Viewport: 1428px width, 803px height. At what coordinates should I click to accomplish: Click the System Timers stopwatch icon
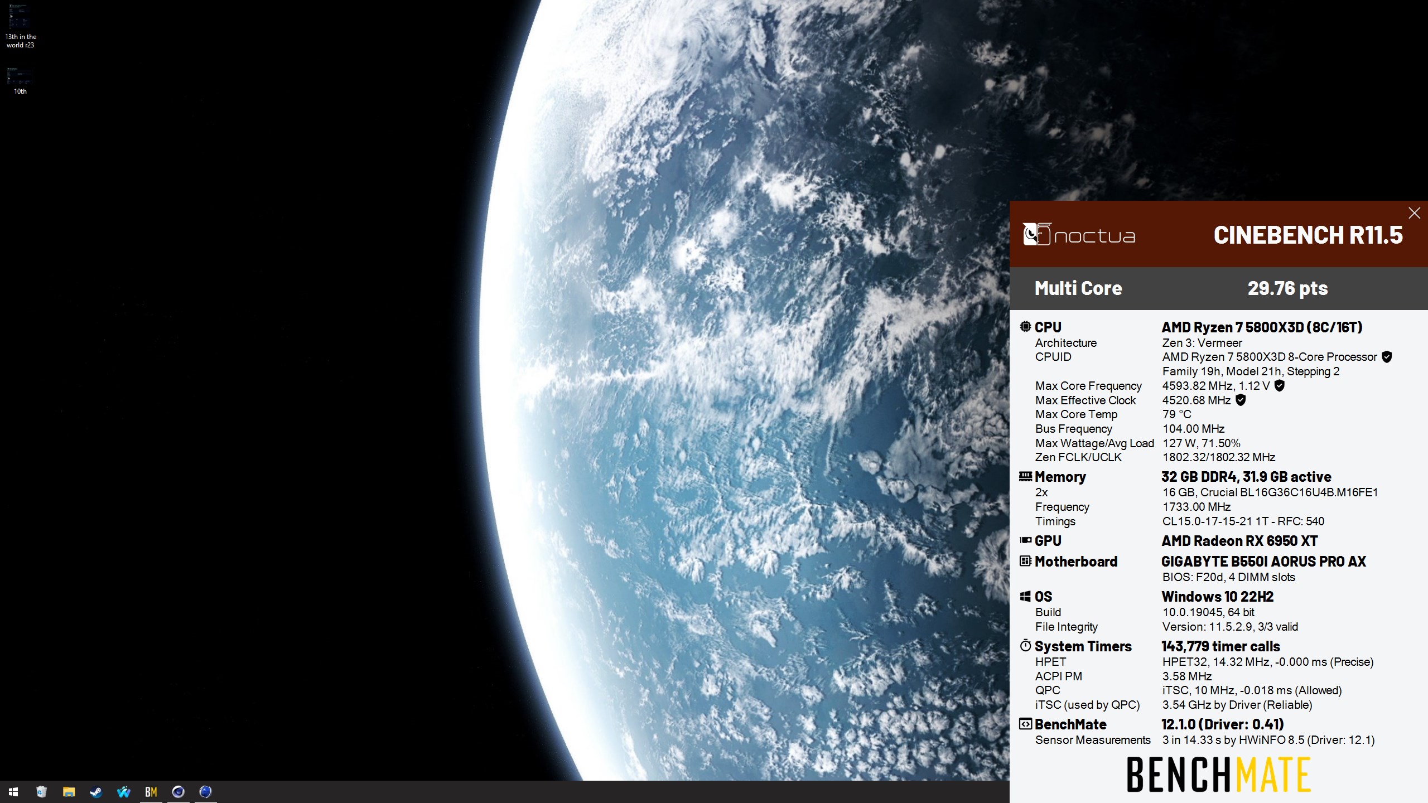tap(1025, 646)
